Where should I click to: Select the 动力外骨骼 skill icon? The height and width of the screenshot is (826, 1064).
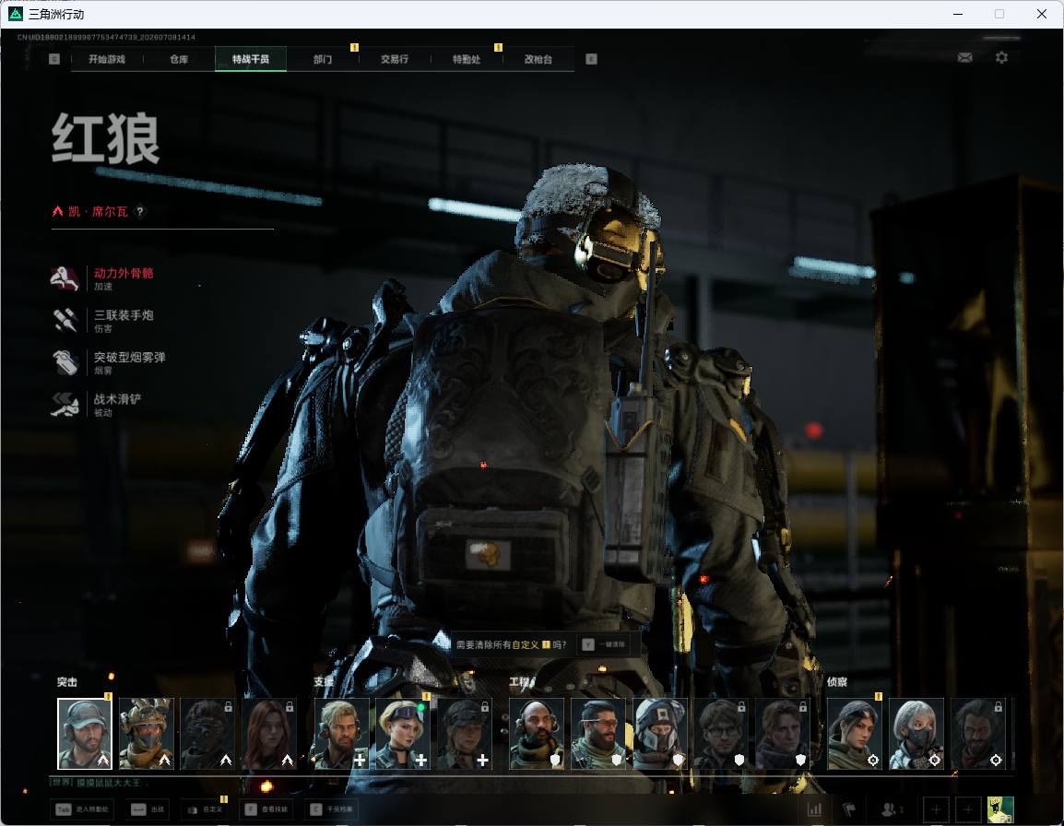coord(65,278)
